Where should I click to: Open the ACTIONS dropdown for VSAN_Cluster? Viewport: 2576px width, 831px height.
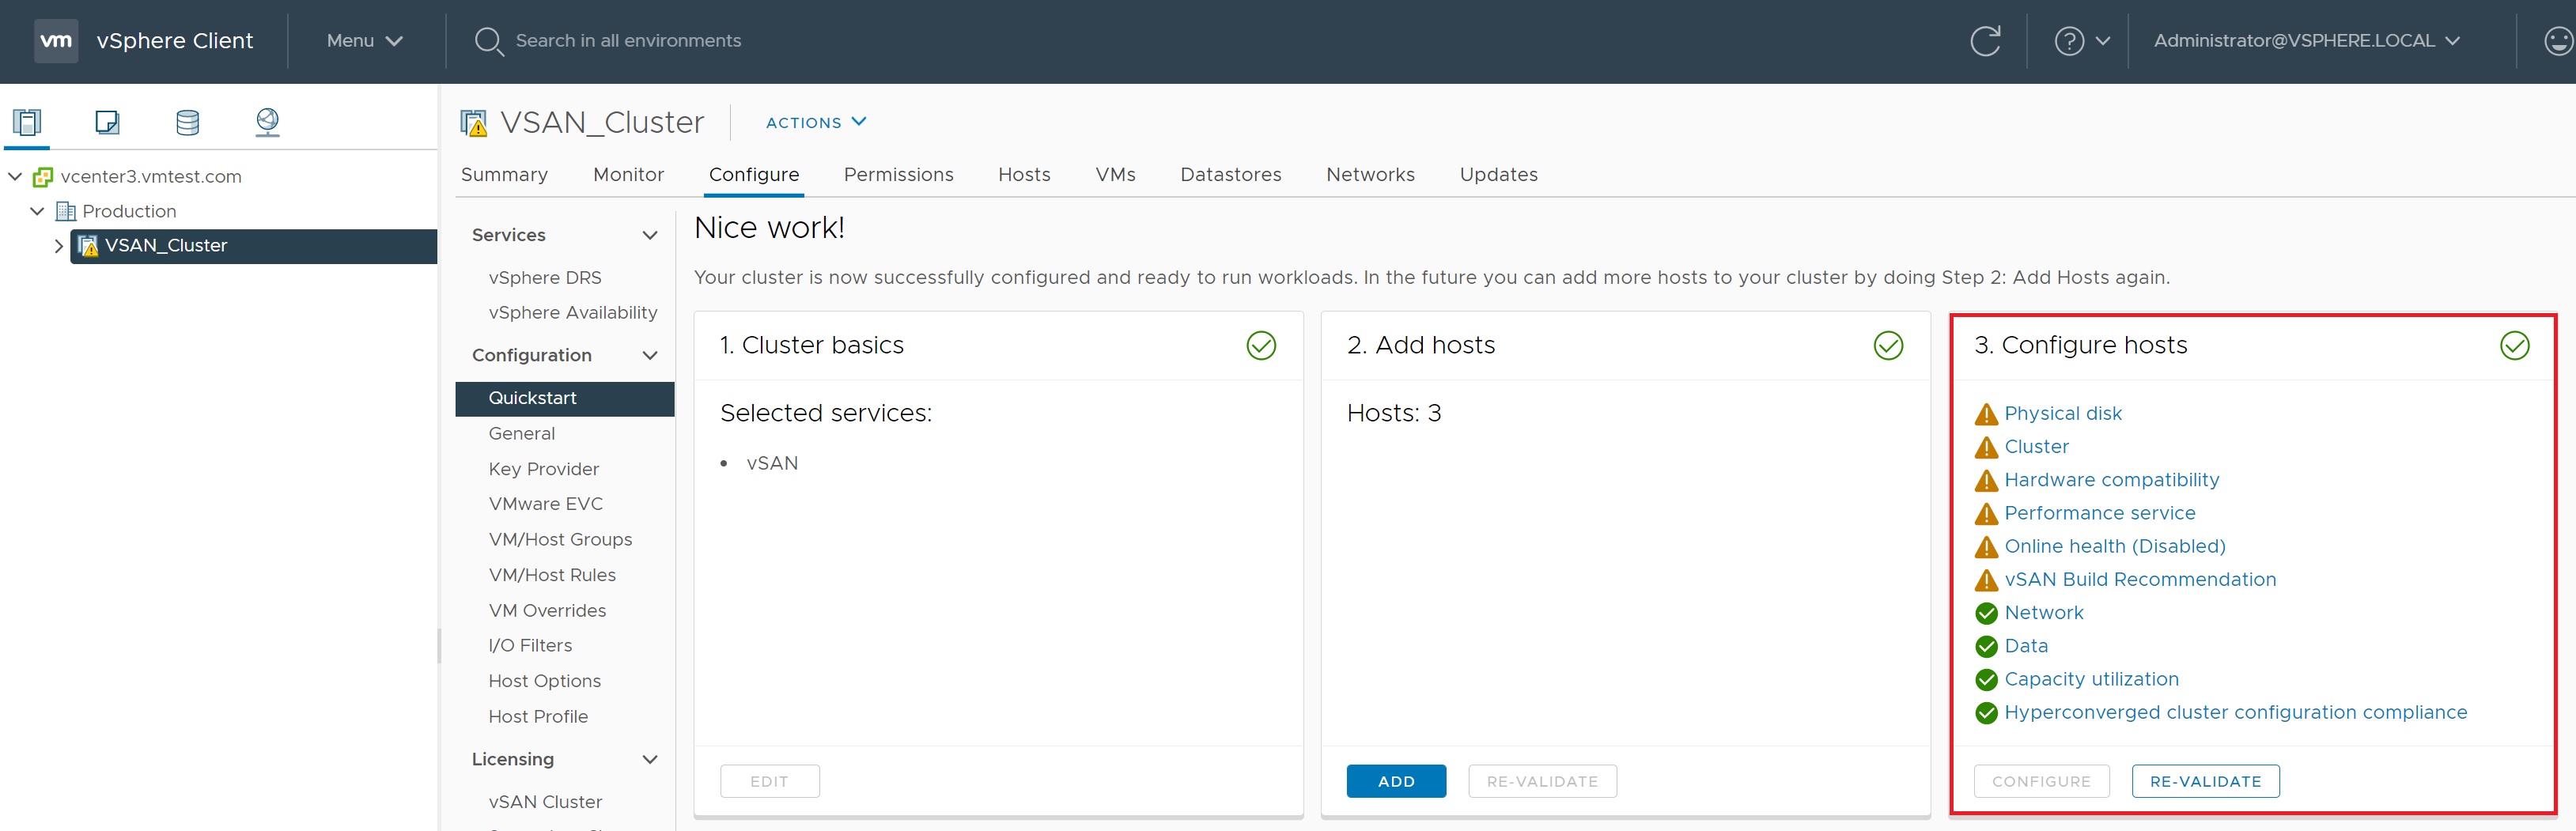coord(815,122)
